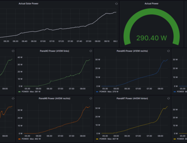Click refresh icon on Panel#2 Power panel
This screenshot has width=187, height=143.
click(x=91, y=51)
